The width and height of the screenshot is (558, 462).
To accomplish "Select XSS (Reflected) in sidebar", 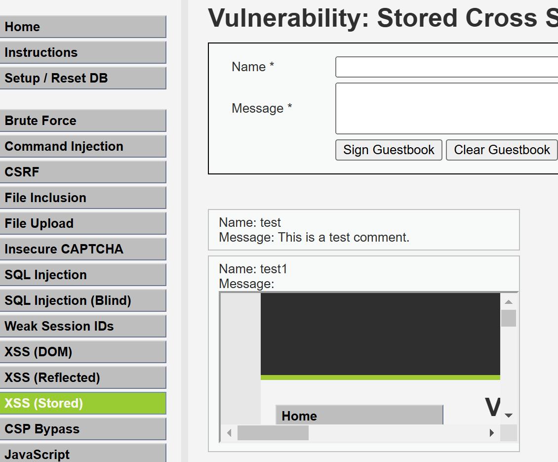I will 83,378.
